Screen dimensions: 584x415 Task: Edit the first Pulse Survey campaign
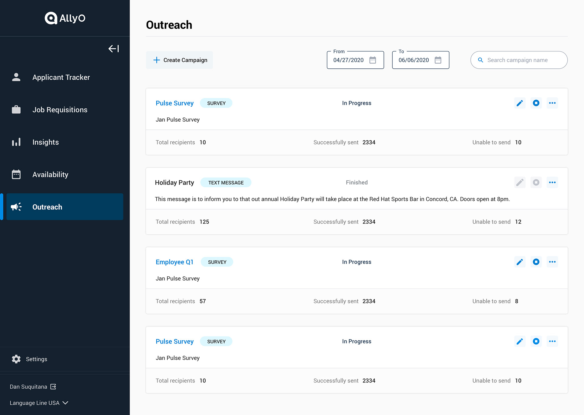click(520, 103)
